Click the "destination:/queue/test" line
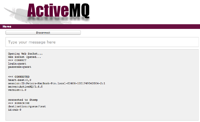The width and height of the screenshot is (200, 122). click(x=27, y=107)
